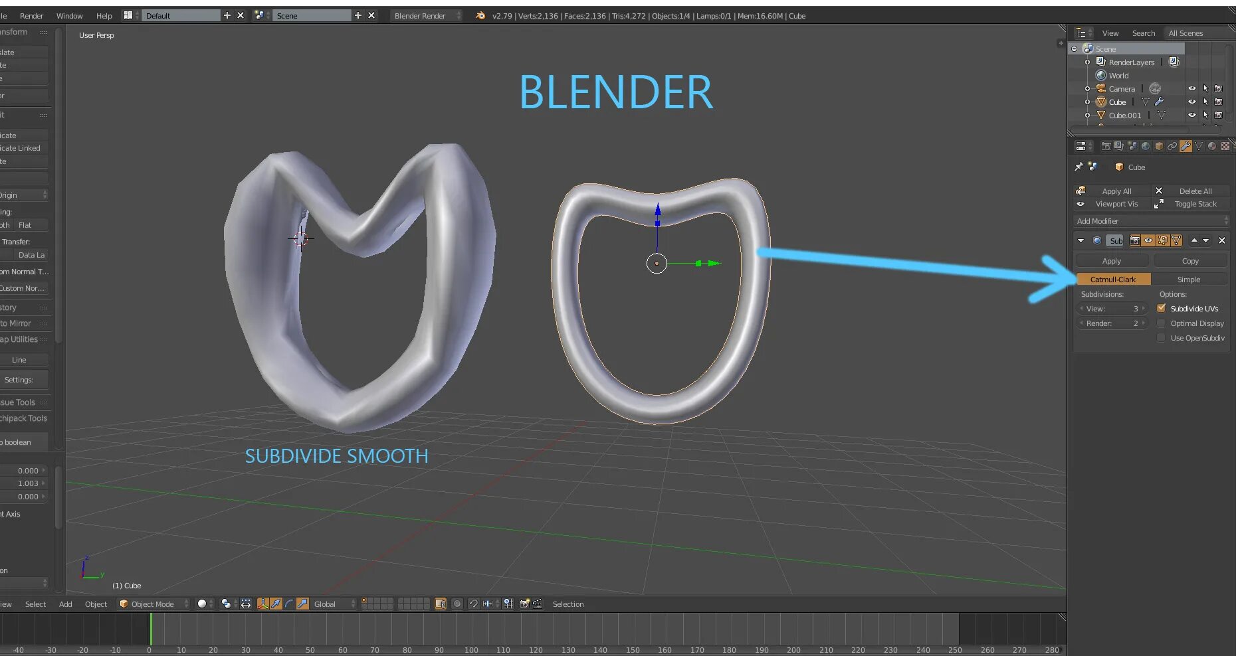
Task: Click the OpenGL render animation clapper icon
Action: point(538,604)
